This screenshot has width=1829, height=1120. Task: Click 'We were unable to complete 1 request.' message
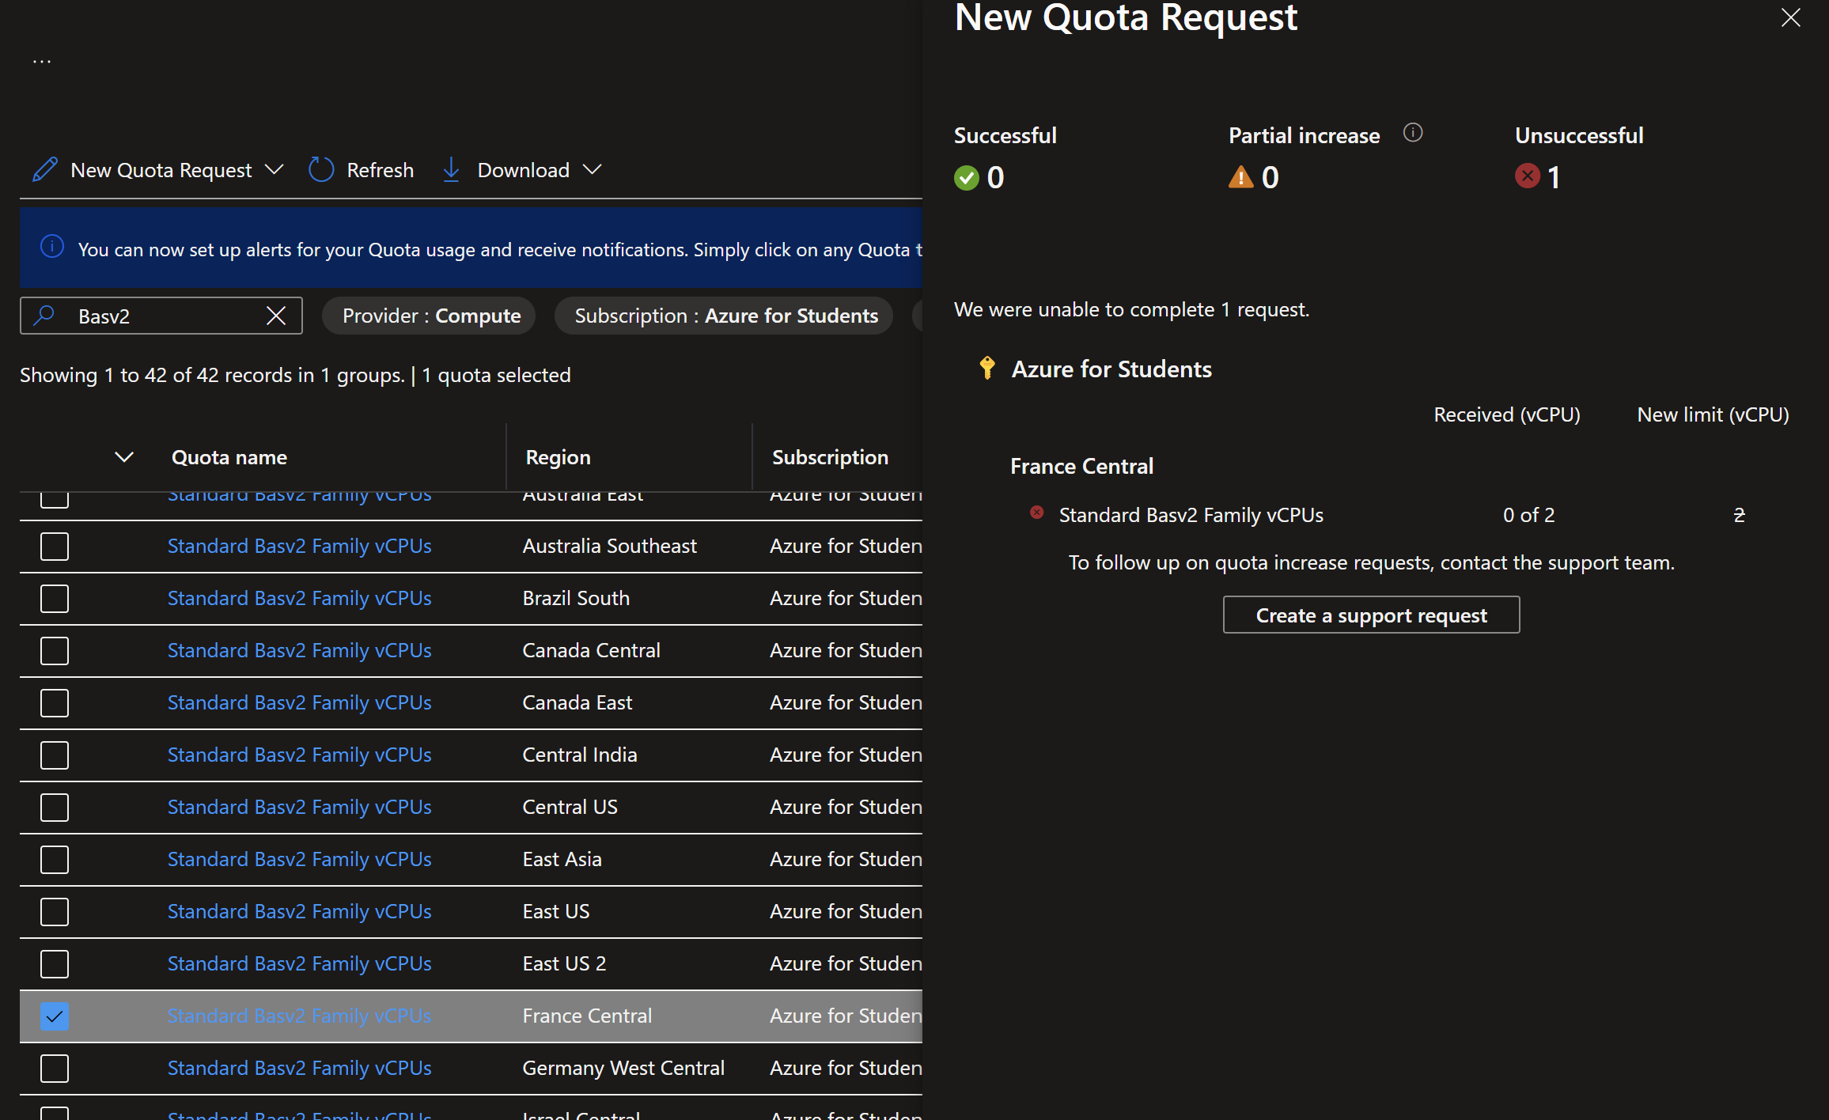point(1132,309)
